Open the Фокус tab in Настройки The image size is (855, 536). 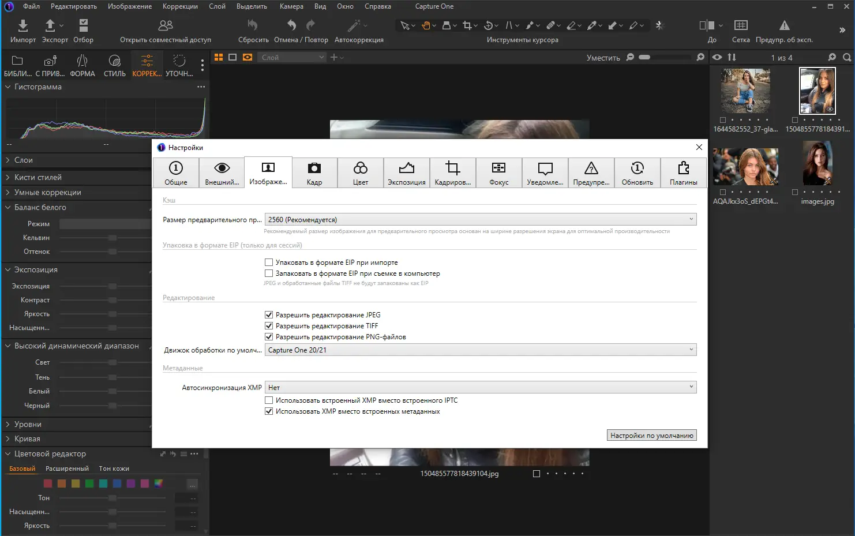pos(499,173)
